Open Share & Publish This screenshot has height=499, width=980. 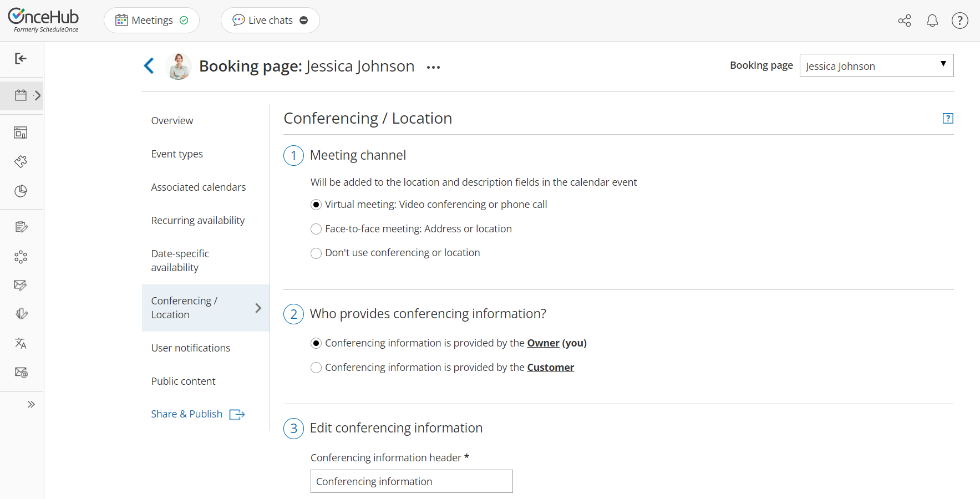coord(186,414)
